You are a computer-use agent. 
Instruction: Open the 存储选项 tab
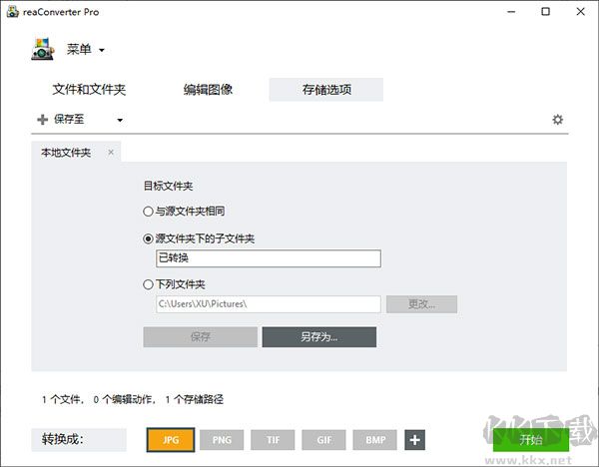(326, 90)
